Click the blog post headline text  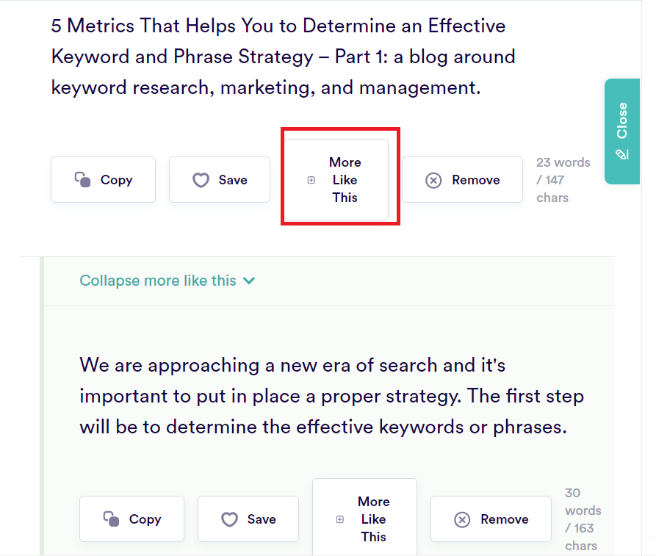[x=279, y=56]
